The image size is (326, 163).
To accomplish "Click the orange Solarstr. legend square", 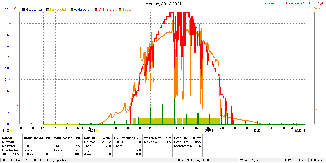I will pos(120,10).
